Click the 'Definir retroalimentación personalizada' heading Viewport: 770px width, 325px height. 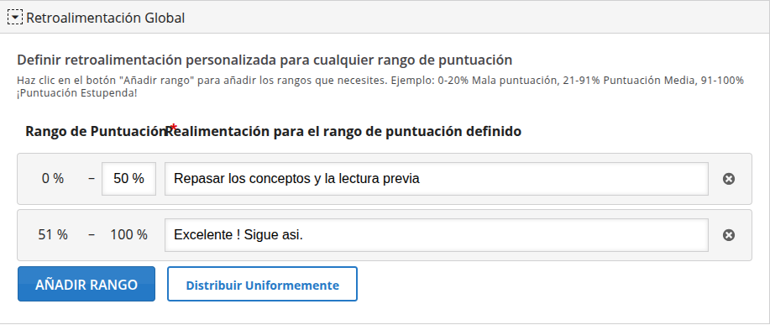pyautogui.click(x=265, y=60)
